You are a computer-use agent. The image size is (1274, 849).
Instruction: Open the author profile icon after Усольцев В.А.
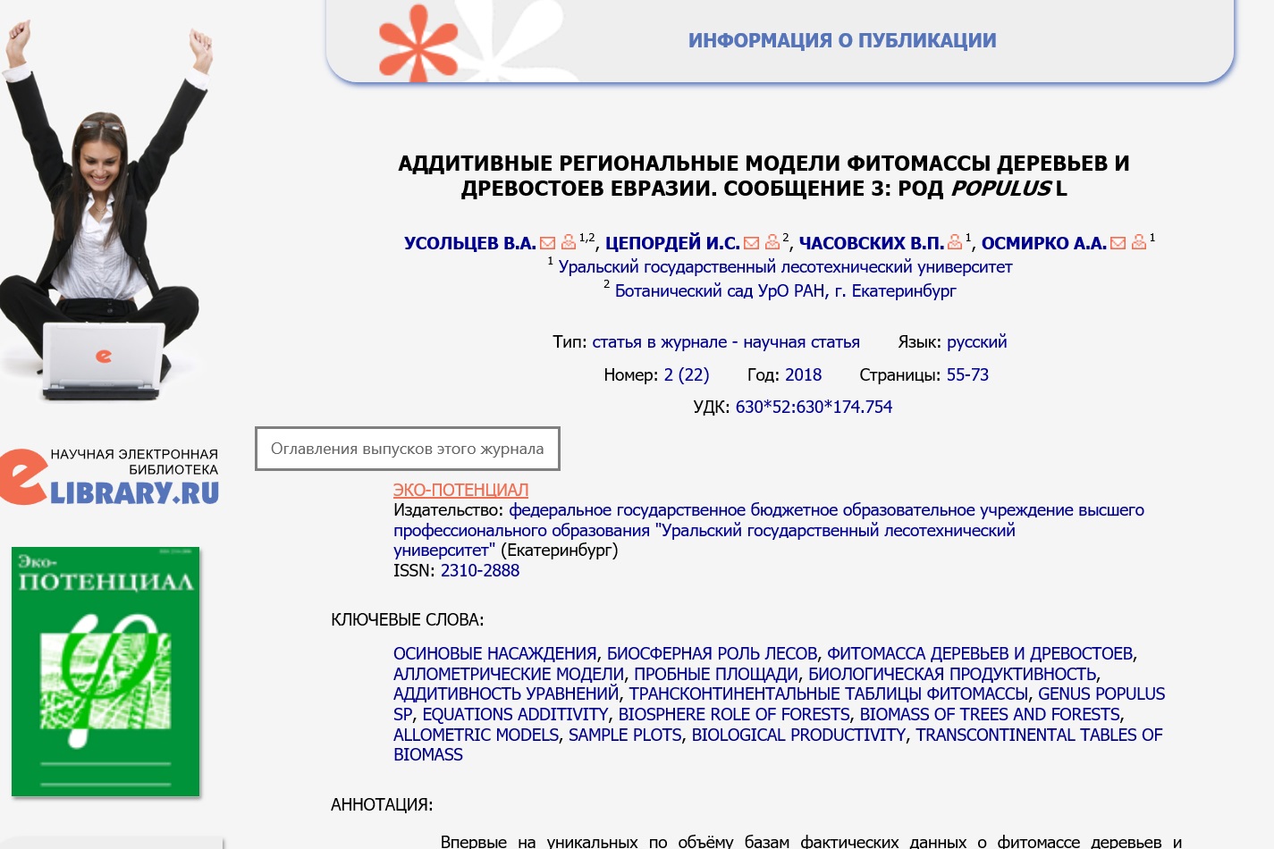[x=569, y=242]
